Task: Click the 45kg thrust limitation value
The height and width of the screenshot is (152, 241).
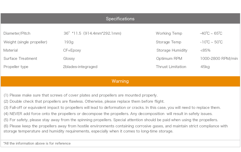Action: 205,67
